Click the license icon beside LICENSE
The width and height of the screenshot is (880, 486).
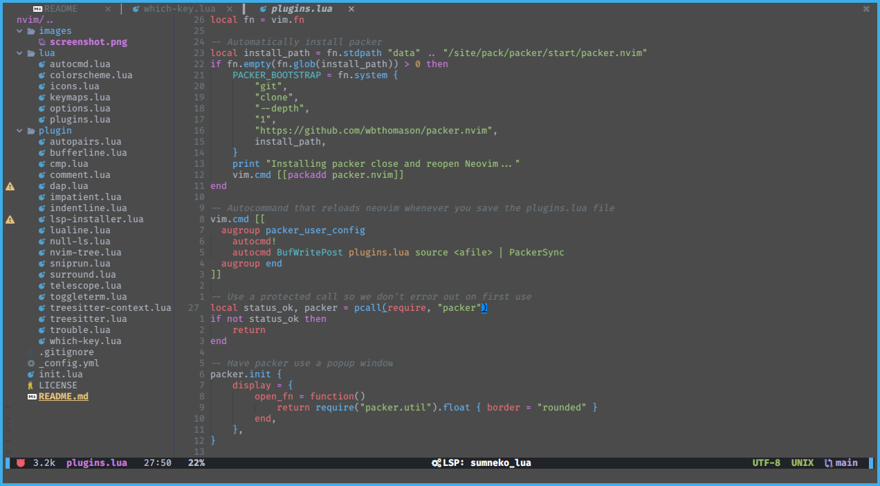pyautogui.click(x=31, y=386)
